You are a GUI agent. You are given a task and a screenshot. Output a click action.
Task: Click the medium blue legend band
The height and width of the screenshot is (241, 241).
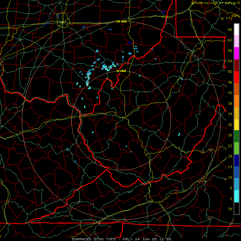(x=236, y=172)
